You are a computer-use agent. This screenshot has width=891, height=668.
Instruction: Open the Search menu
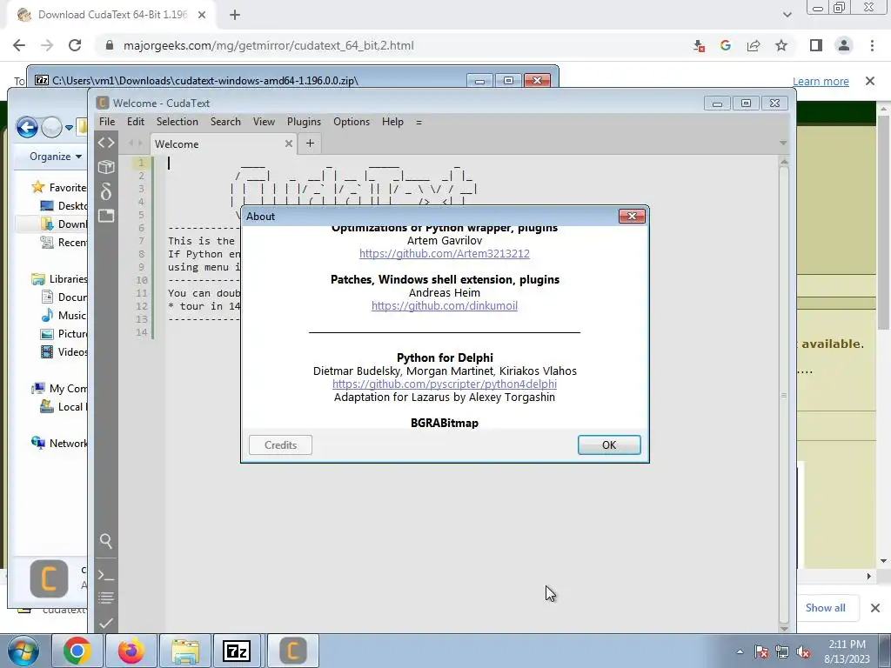point(225,122)
